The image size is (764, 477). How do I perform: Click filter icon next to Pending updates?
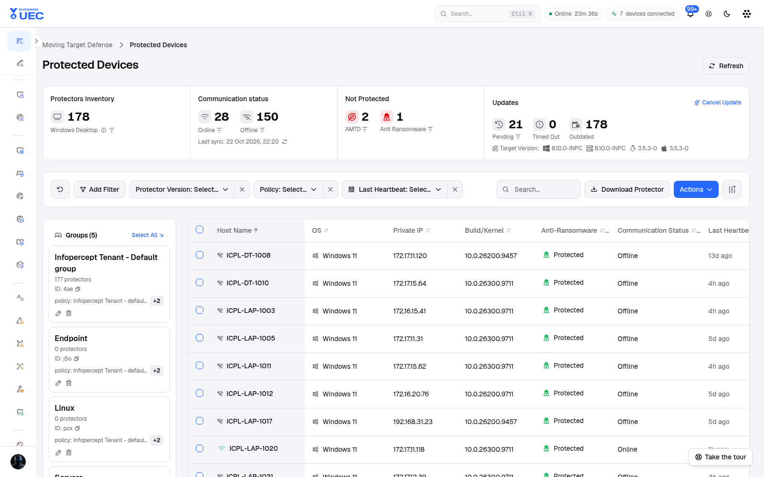[x=518, y=137]
